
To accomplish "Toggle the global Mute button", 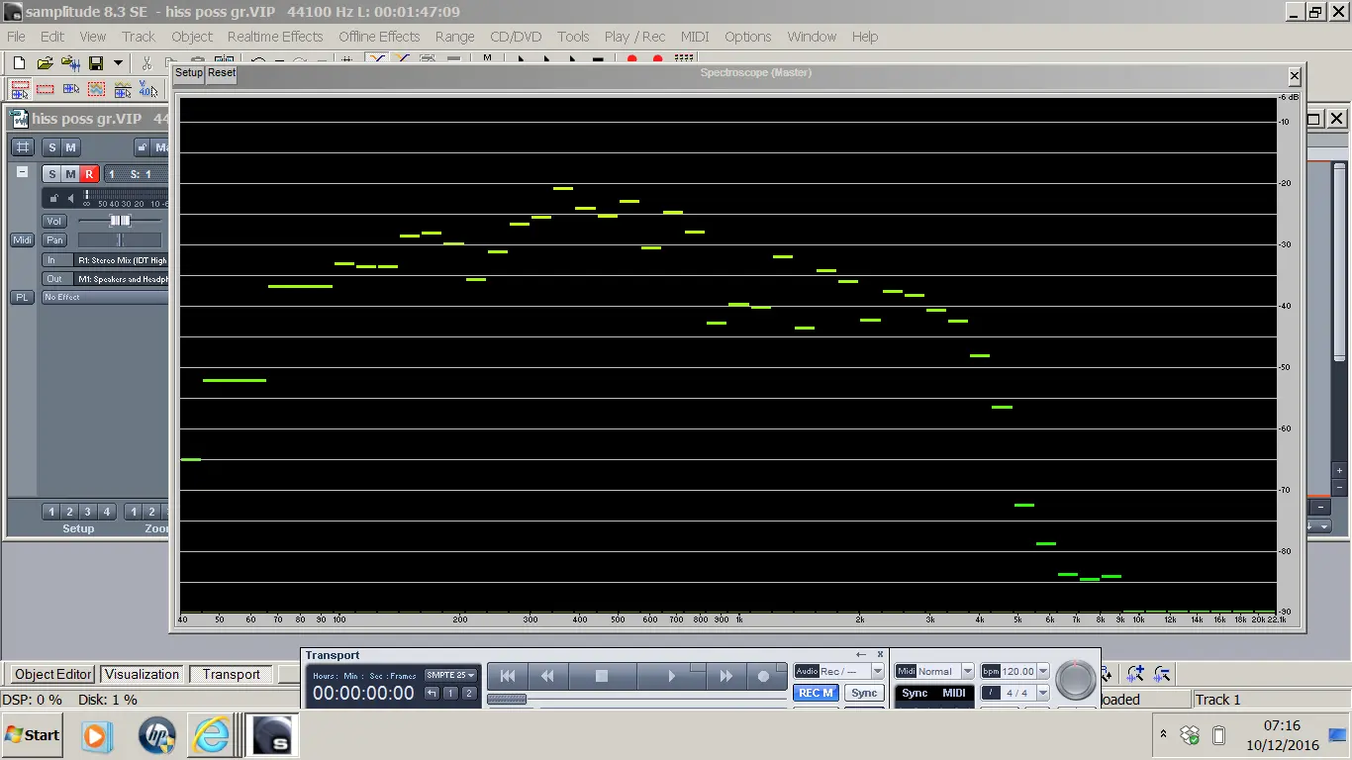I will (x=70, y=147).
